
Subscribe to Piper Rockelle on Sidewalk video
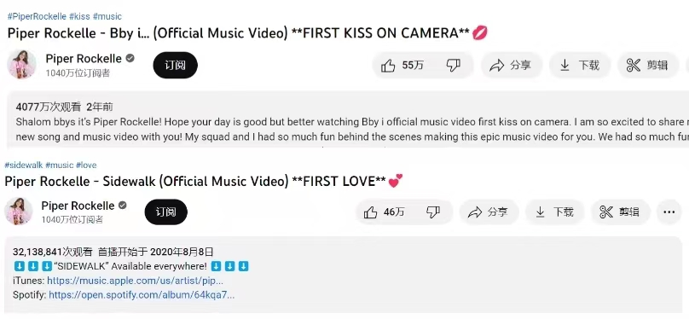point(166,212)
